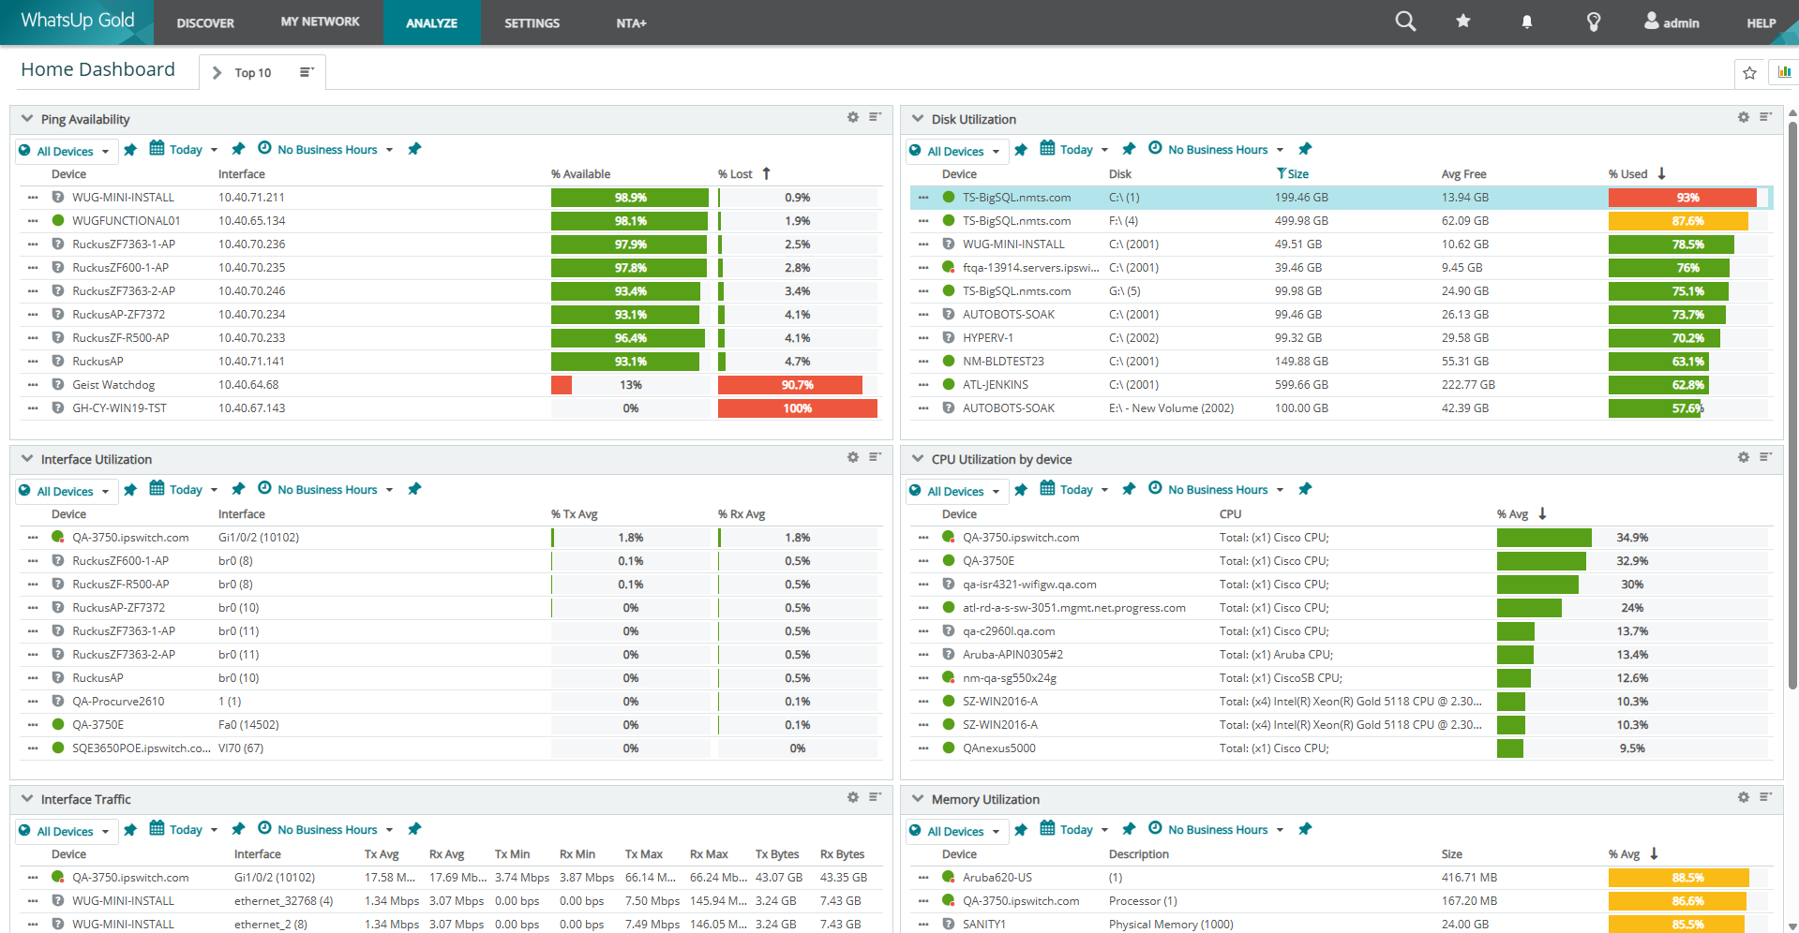Open the favorites star in the top bar
This screenshot has width=1799, height=933.
click(x=1463, y=21)
